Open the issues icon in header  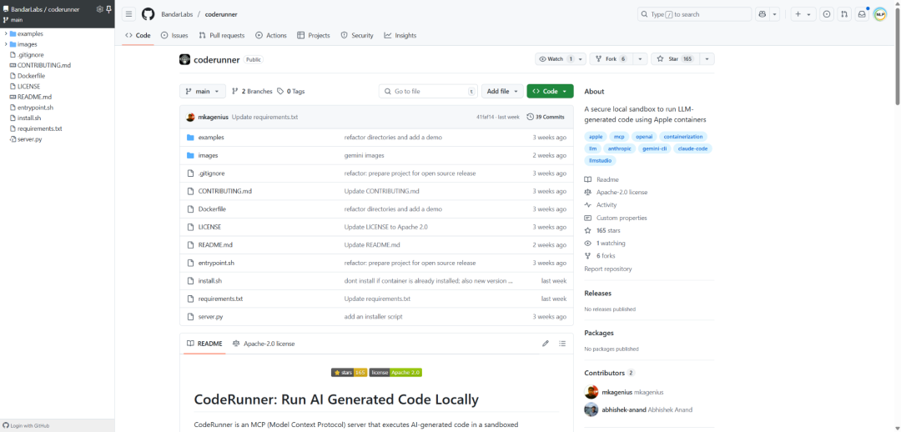click(827, 14)
